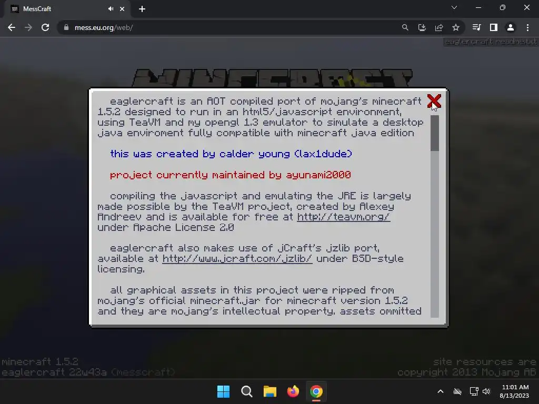Screen dimensions: 539x404
Task: Expand the tab search dropdown
Action: coord(454,7)
